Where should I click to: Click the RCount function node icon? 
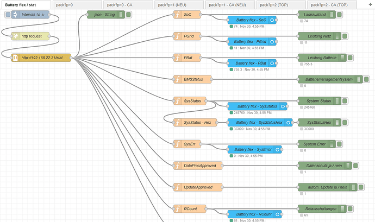178,209
